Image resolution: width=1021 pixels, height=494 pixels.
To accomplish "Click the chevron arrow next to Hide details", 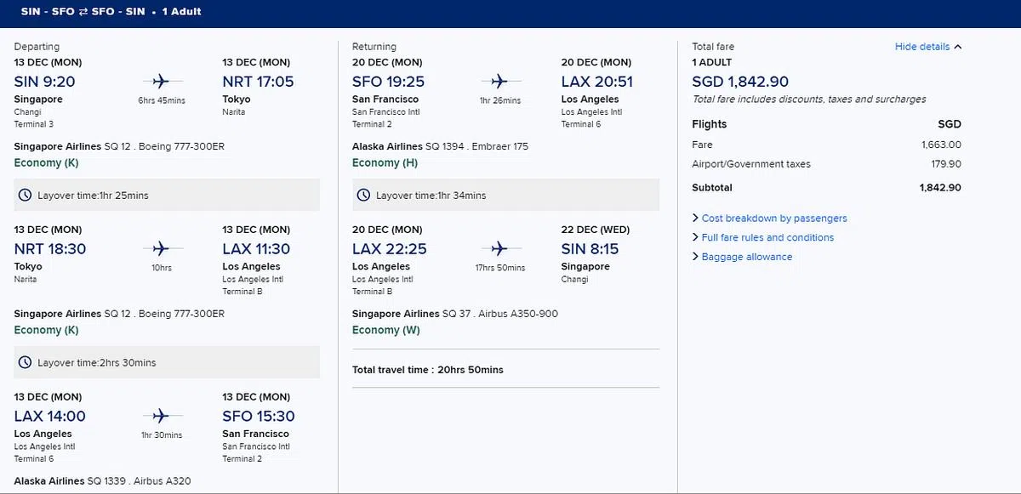I will (x=959, y=47).
